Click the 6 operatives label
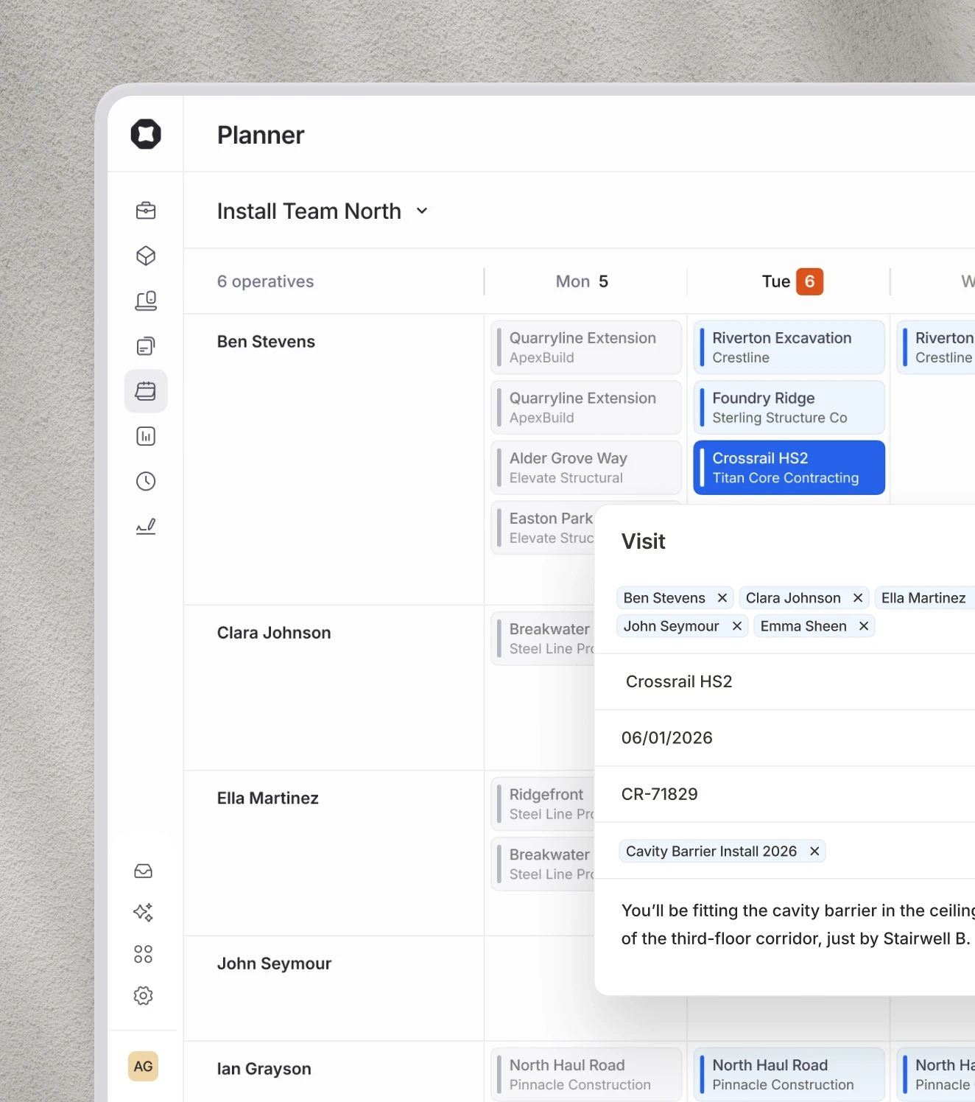 click(x=265, y=281)
